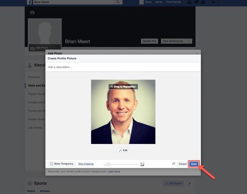Click the pencil edit icon in Sports section

tap(189, 183)
